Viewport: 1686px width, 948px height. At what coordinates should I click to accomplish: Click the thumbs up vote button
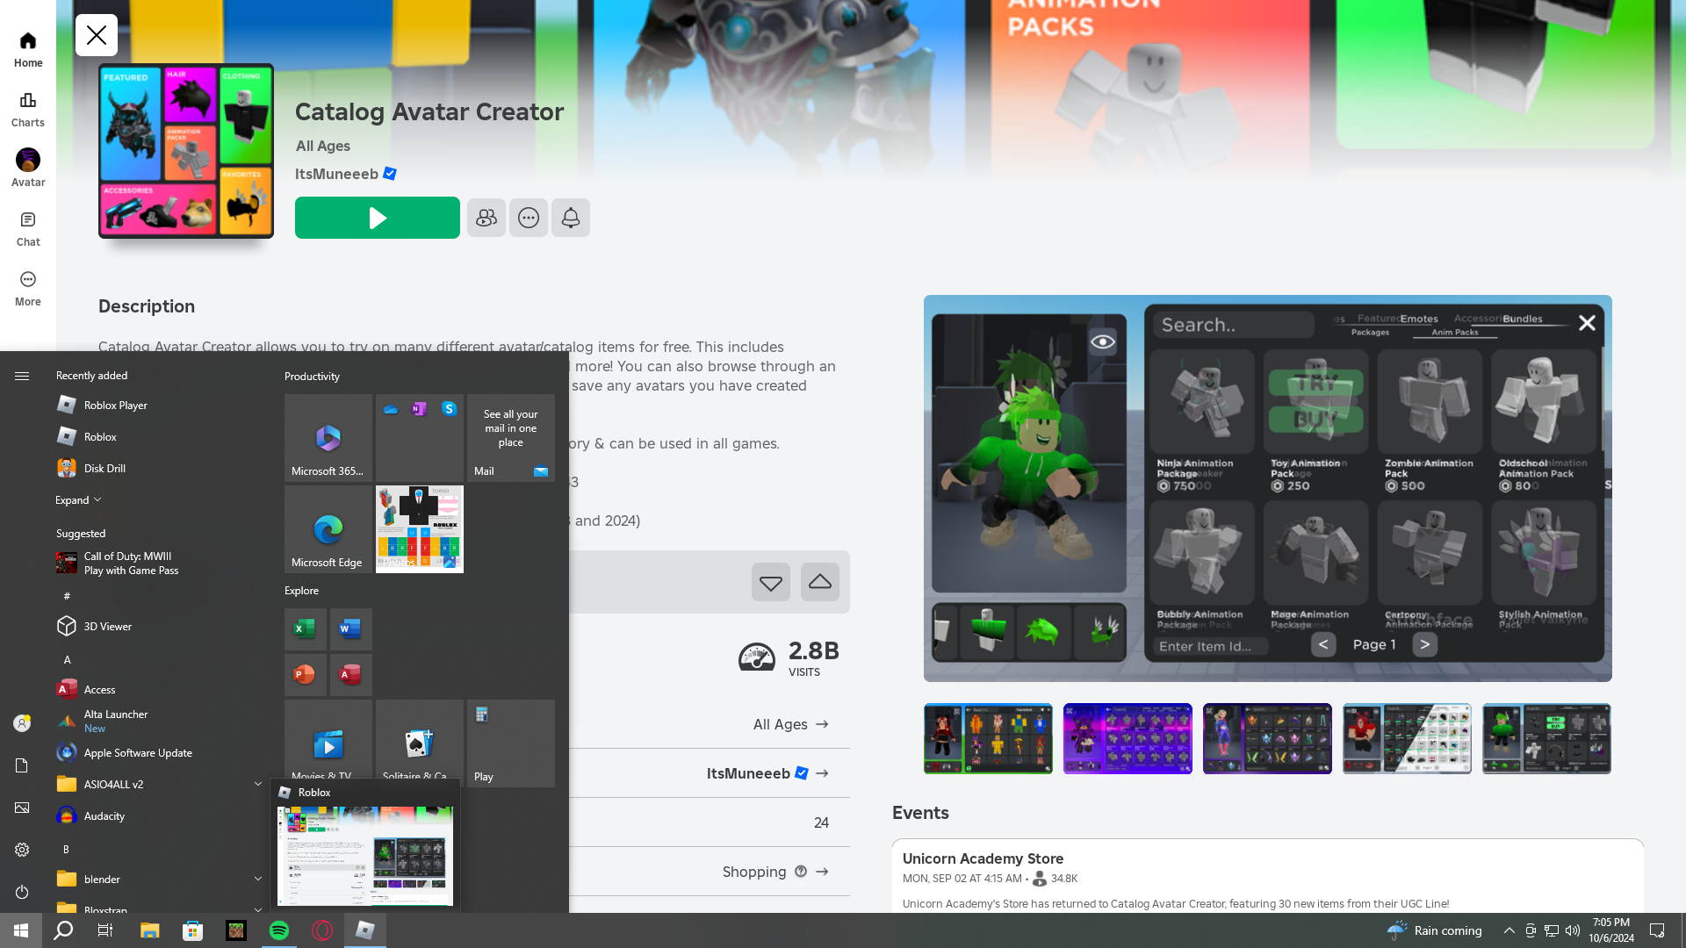(x=819, y=582)
